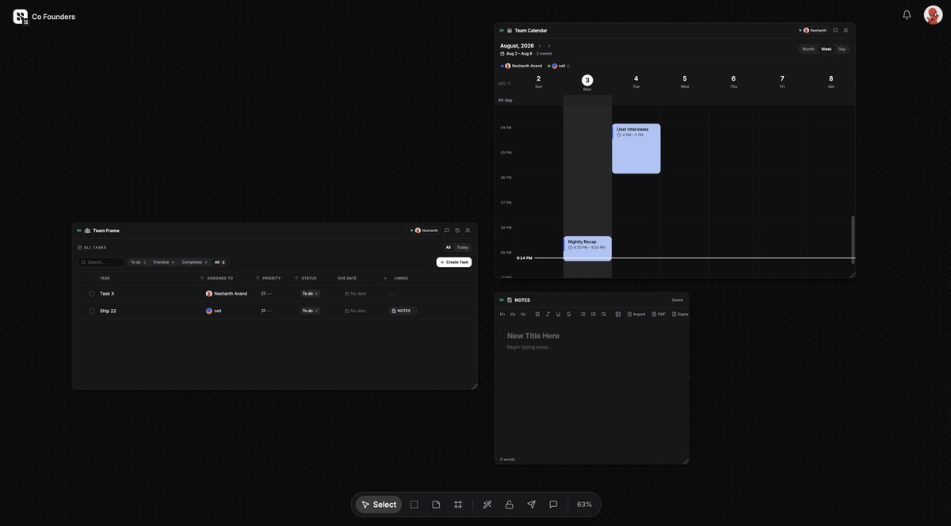Switch the calendar to Day view

(x=842, y=49)
